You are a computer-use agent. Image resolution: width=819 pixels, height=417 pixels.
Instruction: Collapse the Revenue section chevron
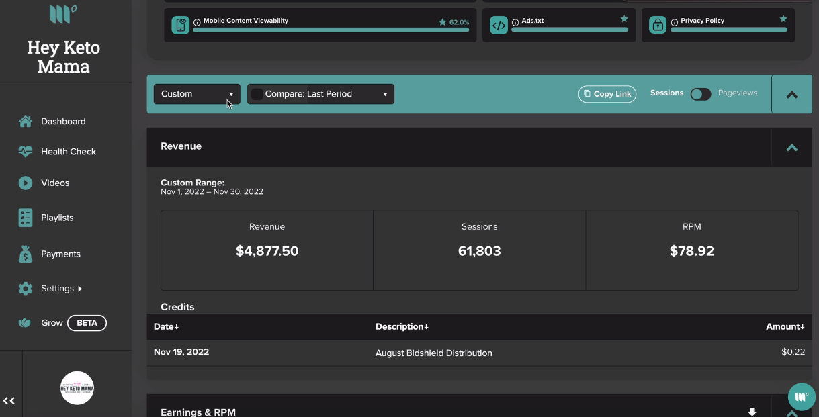792,147
